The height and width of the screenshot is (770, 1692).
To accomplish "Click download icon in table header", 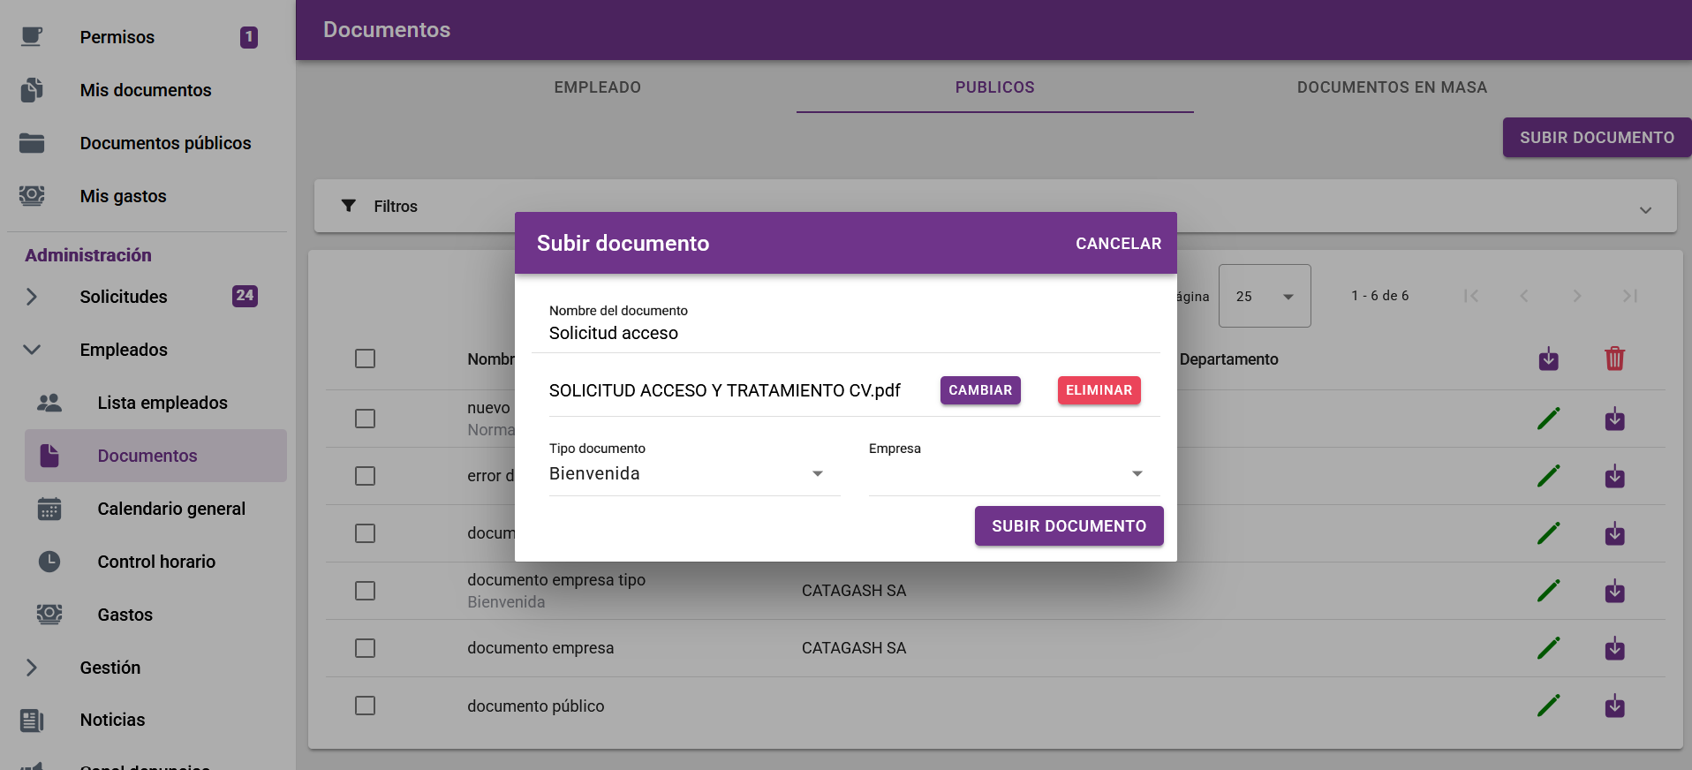I will point(1548,359).
